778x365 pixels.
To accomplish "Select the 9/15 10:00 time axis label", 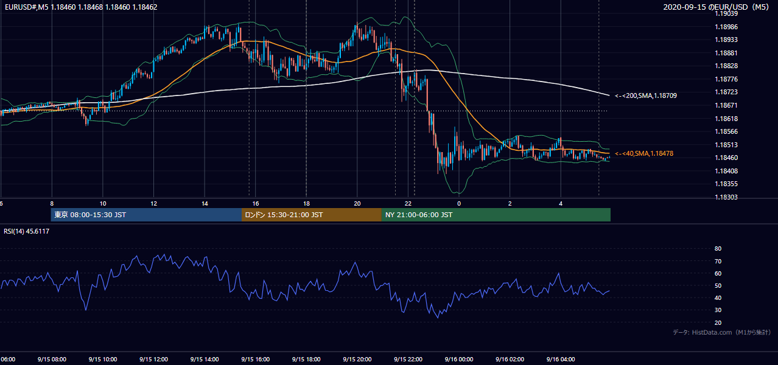I will [102, 360].
